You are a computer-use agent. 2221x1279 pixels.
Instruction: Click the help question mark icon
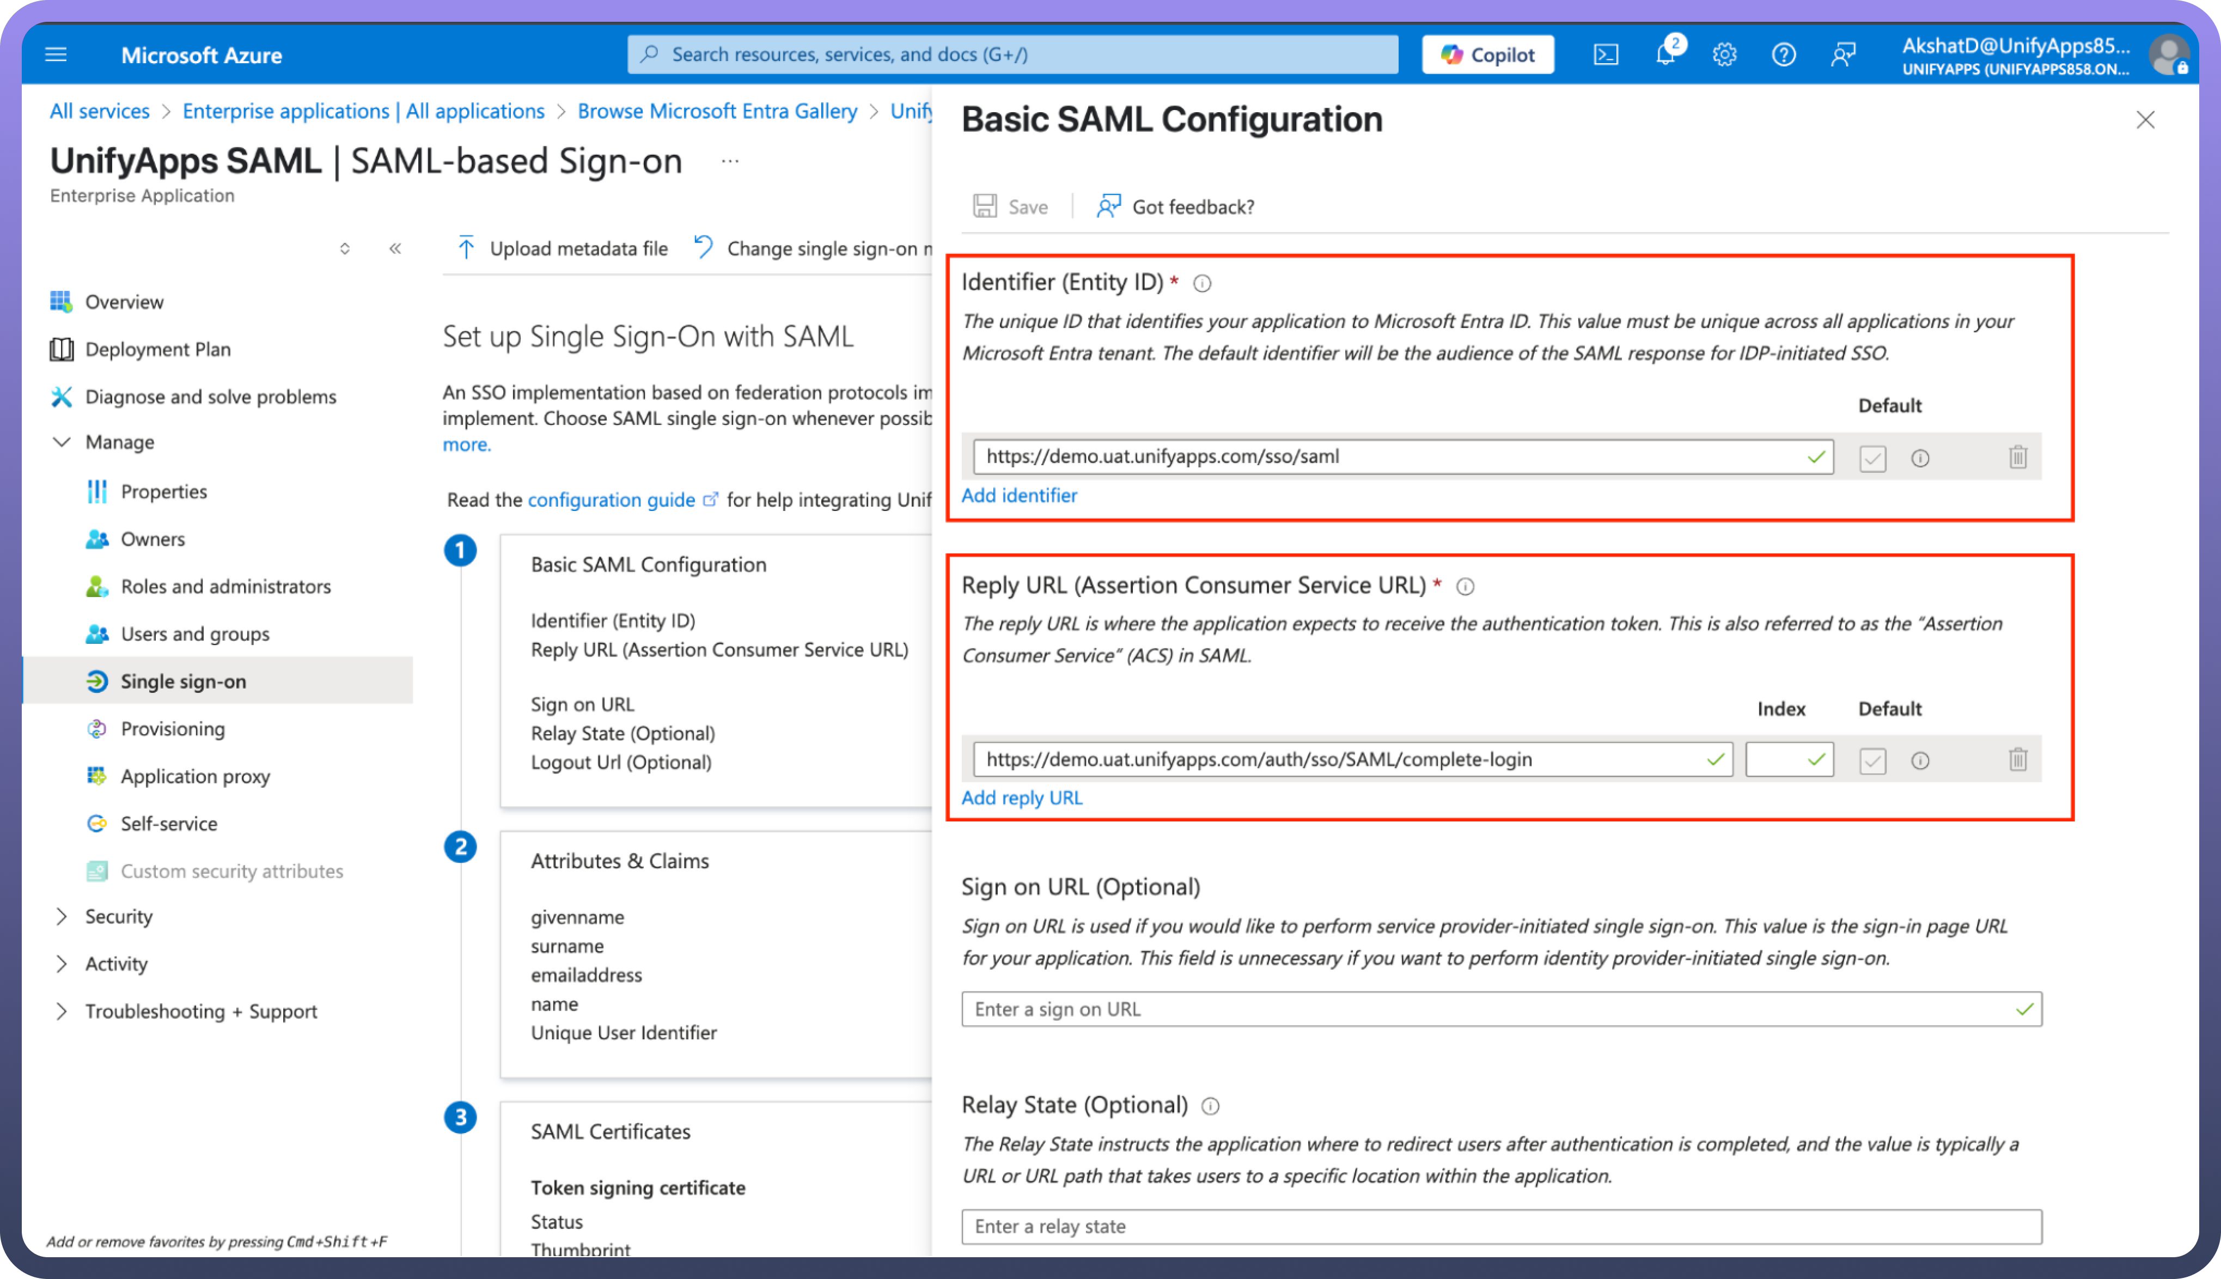1783,54
